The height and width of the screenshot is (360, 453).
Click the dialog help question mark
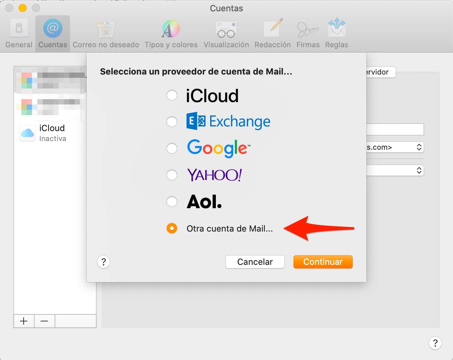click(x=103, y=262)
